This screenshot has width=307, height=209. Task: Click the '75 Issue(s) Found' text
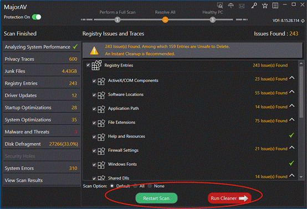click(271, 121)
